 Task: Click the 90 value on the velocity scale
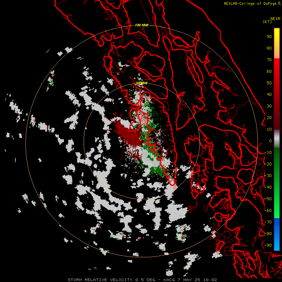click(269, 37)
